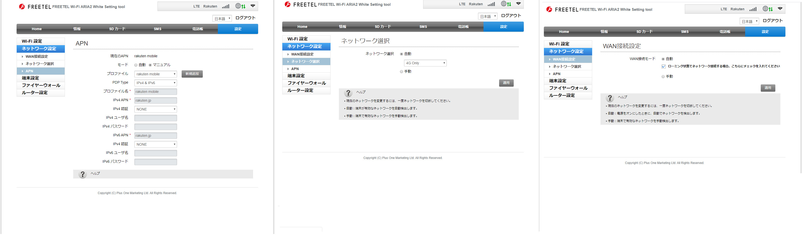Open the PDP Type dropdown

point(155,83)
